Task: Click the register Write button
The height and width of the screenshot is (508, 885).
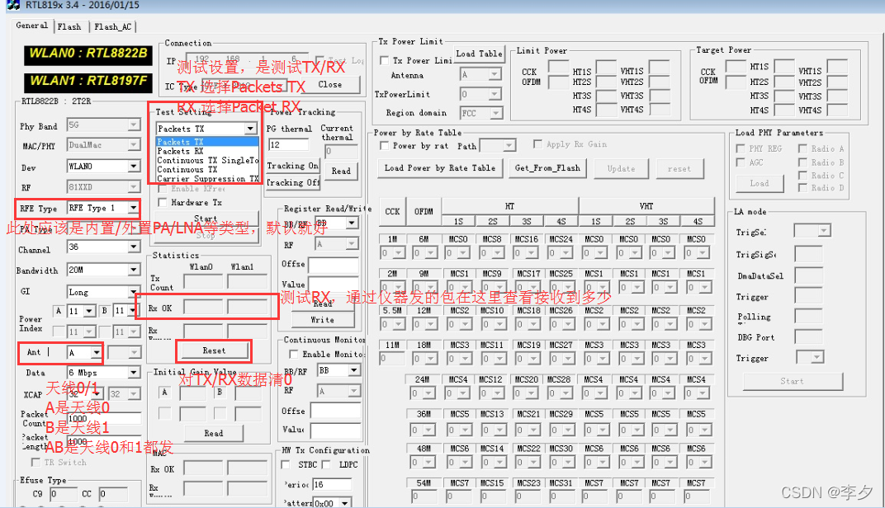Action: 322,320
